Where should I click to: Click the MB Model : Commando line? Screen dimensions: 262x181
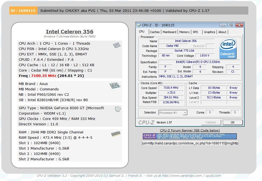click(x=39, y=89)
